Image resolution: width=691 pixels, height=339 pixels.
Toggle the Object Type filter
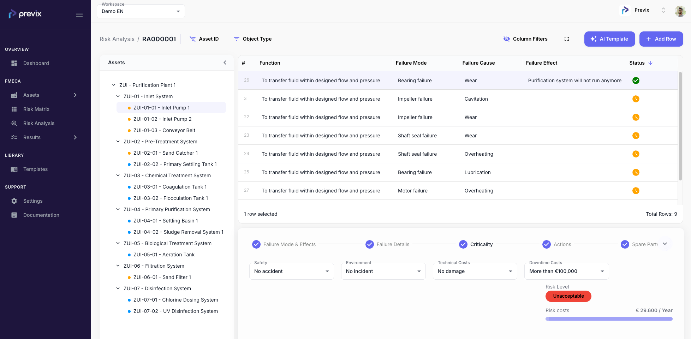click(x=252, y=39)
